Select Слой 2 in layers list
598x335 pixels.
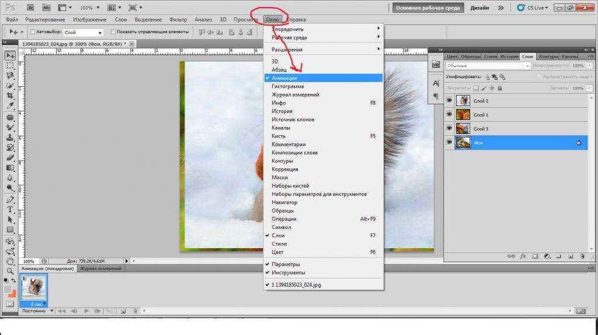pos(516,100)
